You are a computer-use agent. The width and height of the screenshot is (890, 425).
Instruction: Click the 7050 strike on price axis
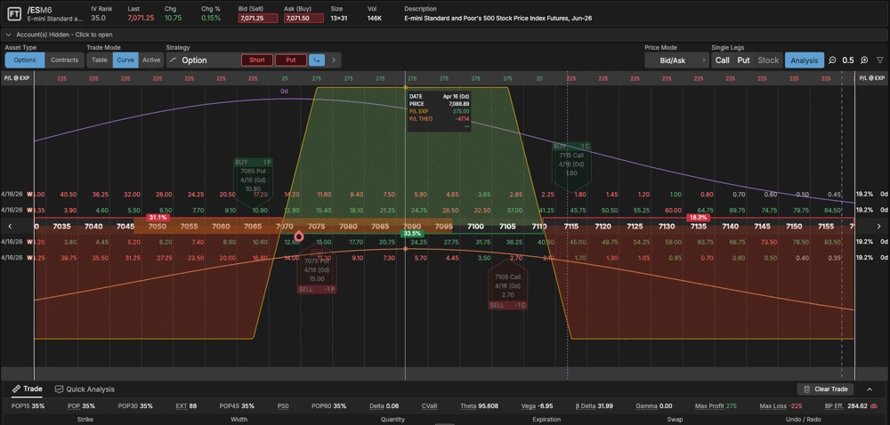tap(158, 226)
